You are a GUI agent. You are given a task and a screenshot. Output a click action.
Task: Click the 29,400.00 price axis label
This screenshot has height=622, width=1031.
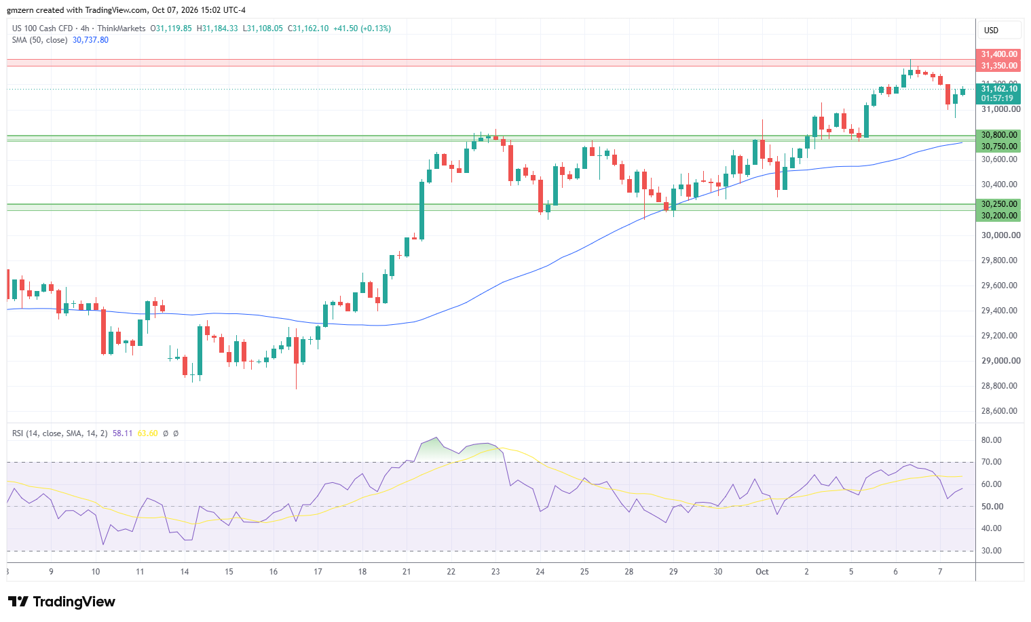click(x=1000, y=311)
